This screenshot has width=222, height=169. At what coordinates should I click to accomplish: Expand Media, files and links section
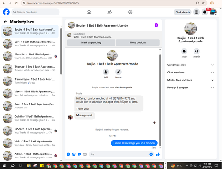coord(190,80)
